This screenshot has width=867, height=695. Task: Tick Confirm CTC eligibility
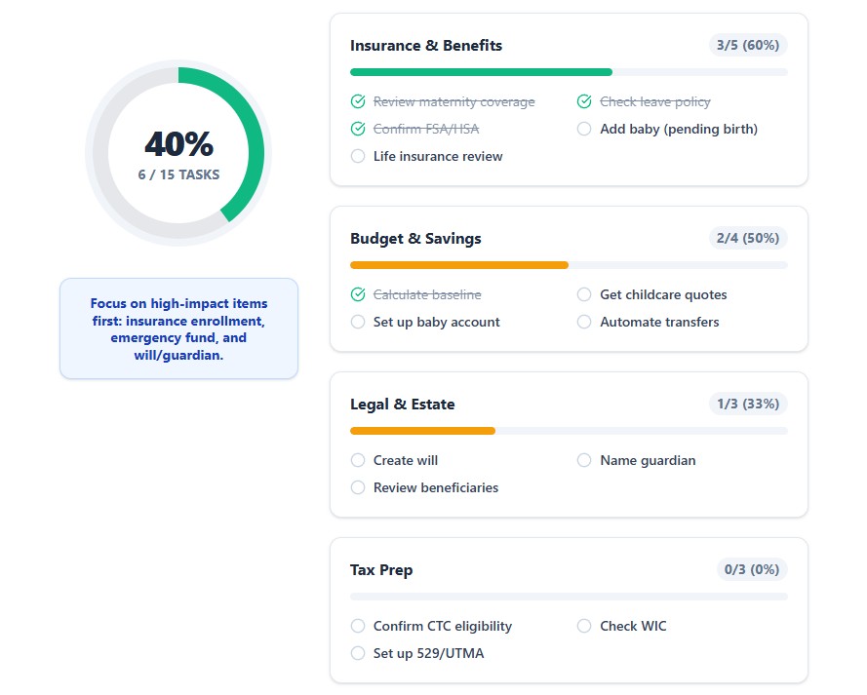pyautogui.click(x=358, y=626)
